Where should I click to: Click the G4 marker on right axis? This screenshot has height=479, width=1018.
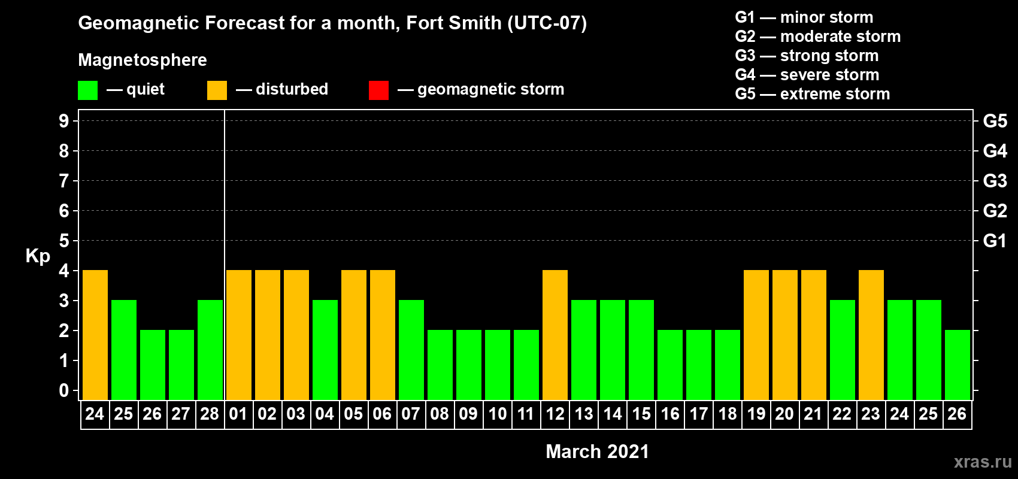click(x=995, y=151)
